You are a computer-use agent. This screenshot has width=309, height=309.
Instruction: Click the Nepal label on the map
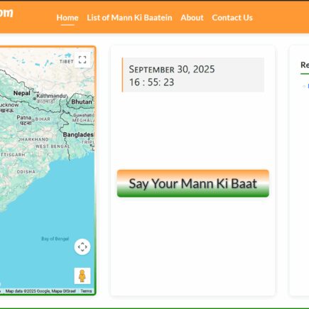point(22,93)
